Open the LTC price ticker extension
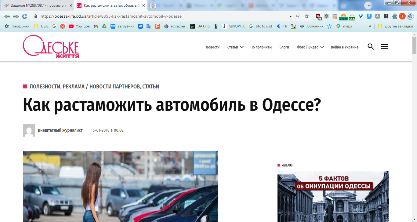 (352, 17)
